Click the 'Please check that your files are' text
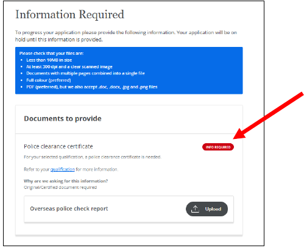The image size is (304, 248). click(x=51, y=54)
